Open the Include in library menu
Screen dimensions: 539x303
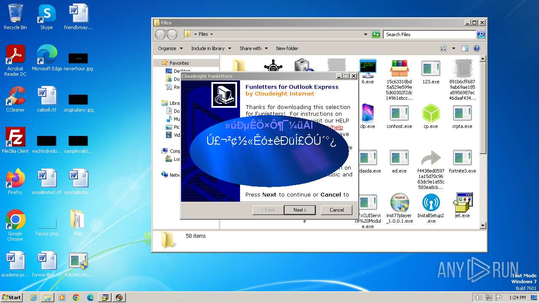pos(211,48)
